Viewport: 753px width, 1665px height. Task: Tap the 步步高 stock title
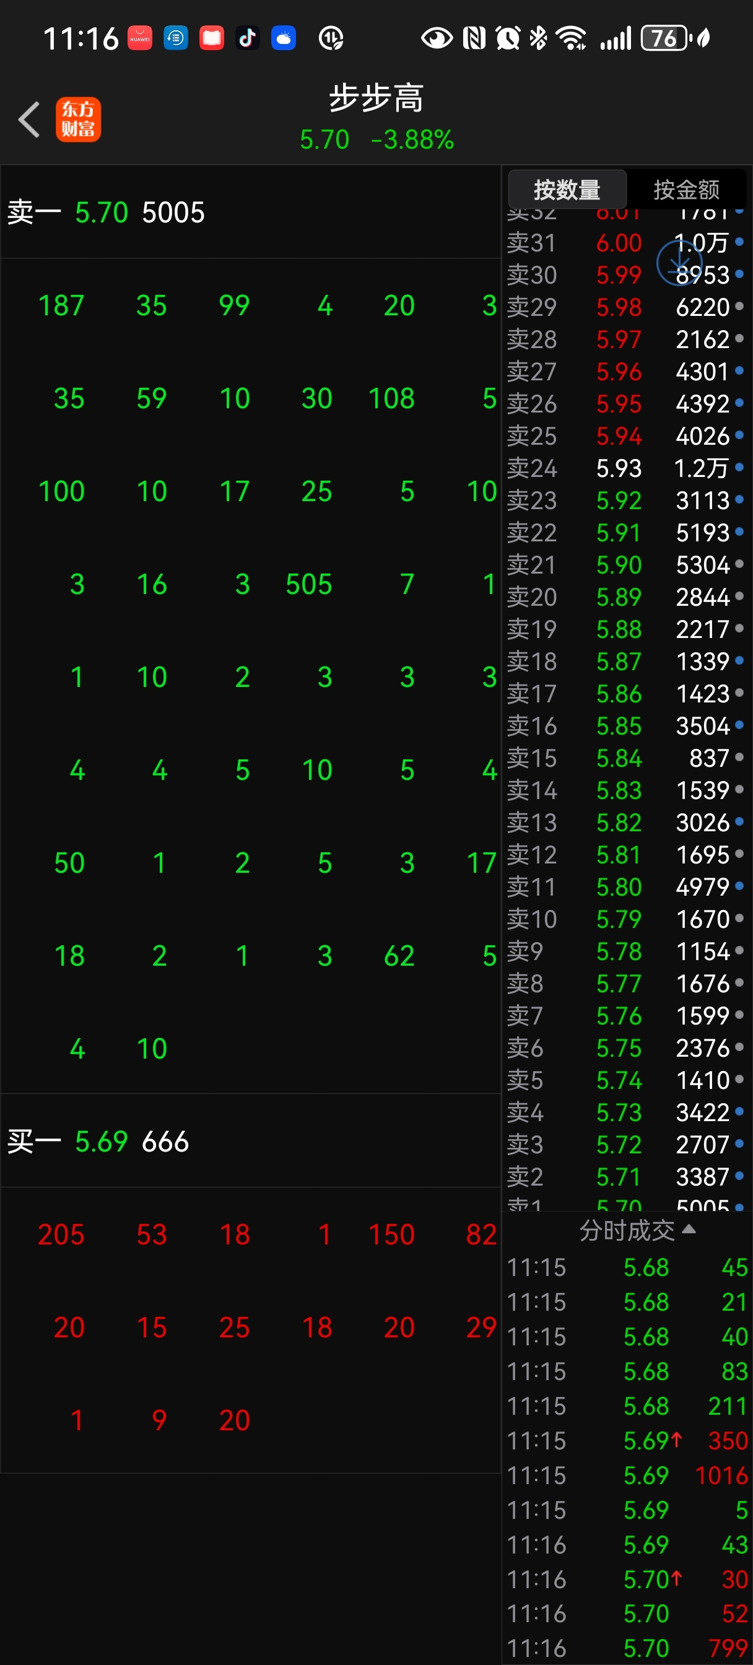pos(377,98)
